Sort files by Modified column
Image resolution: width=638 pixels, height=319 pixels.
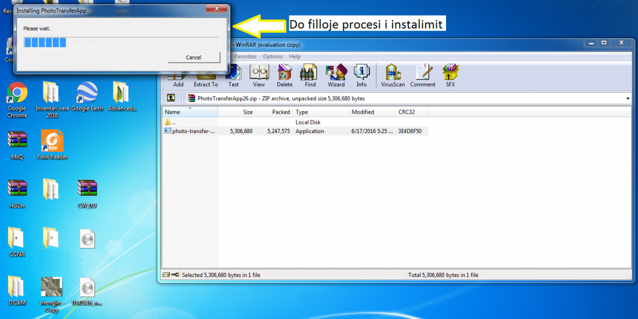pos(372,112)
